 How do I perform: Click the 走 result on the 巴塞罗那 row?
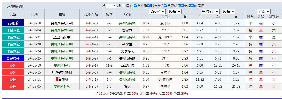click(x=274, y=37)
